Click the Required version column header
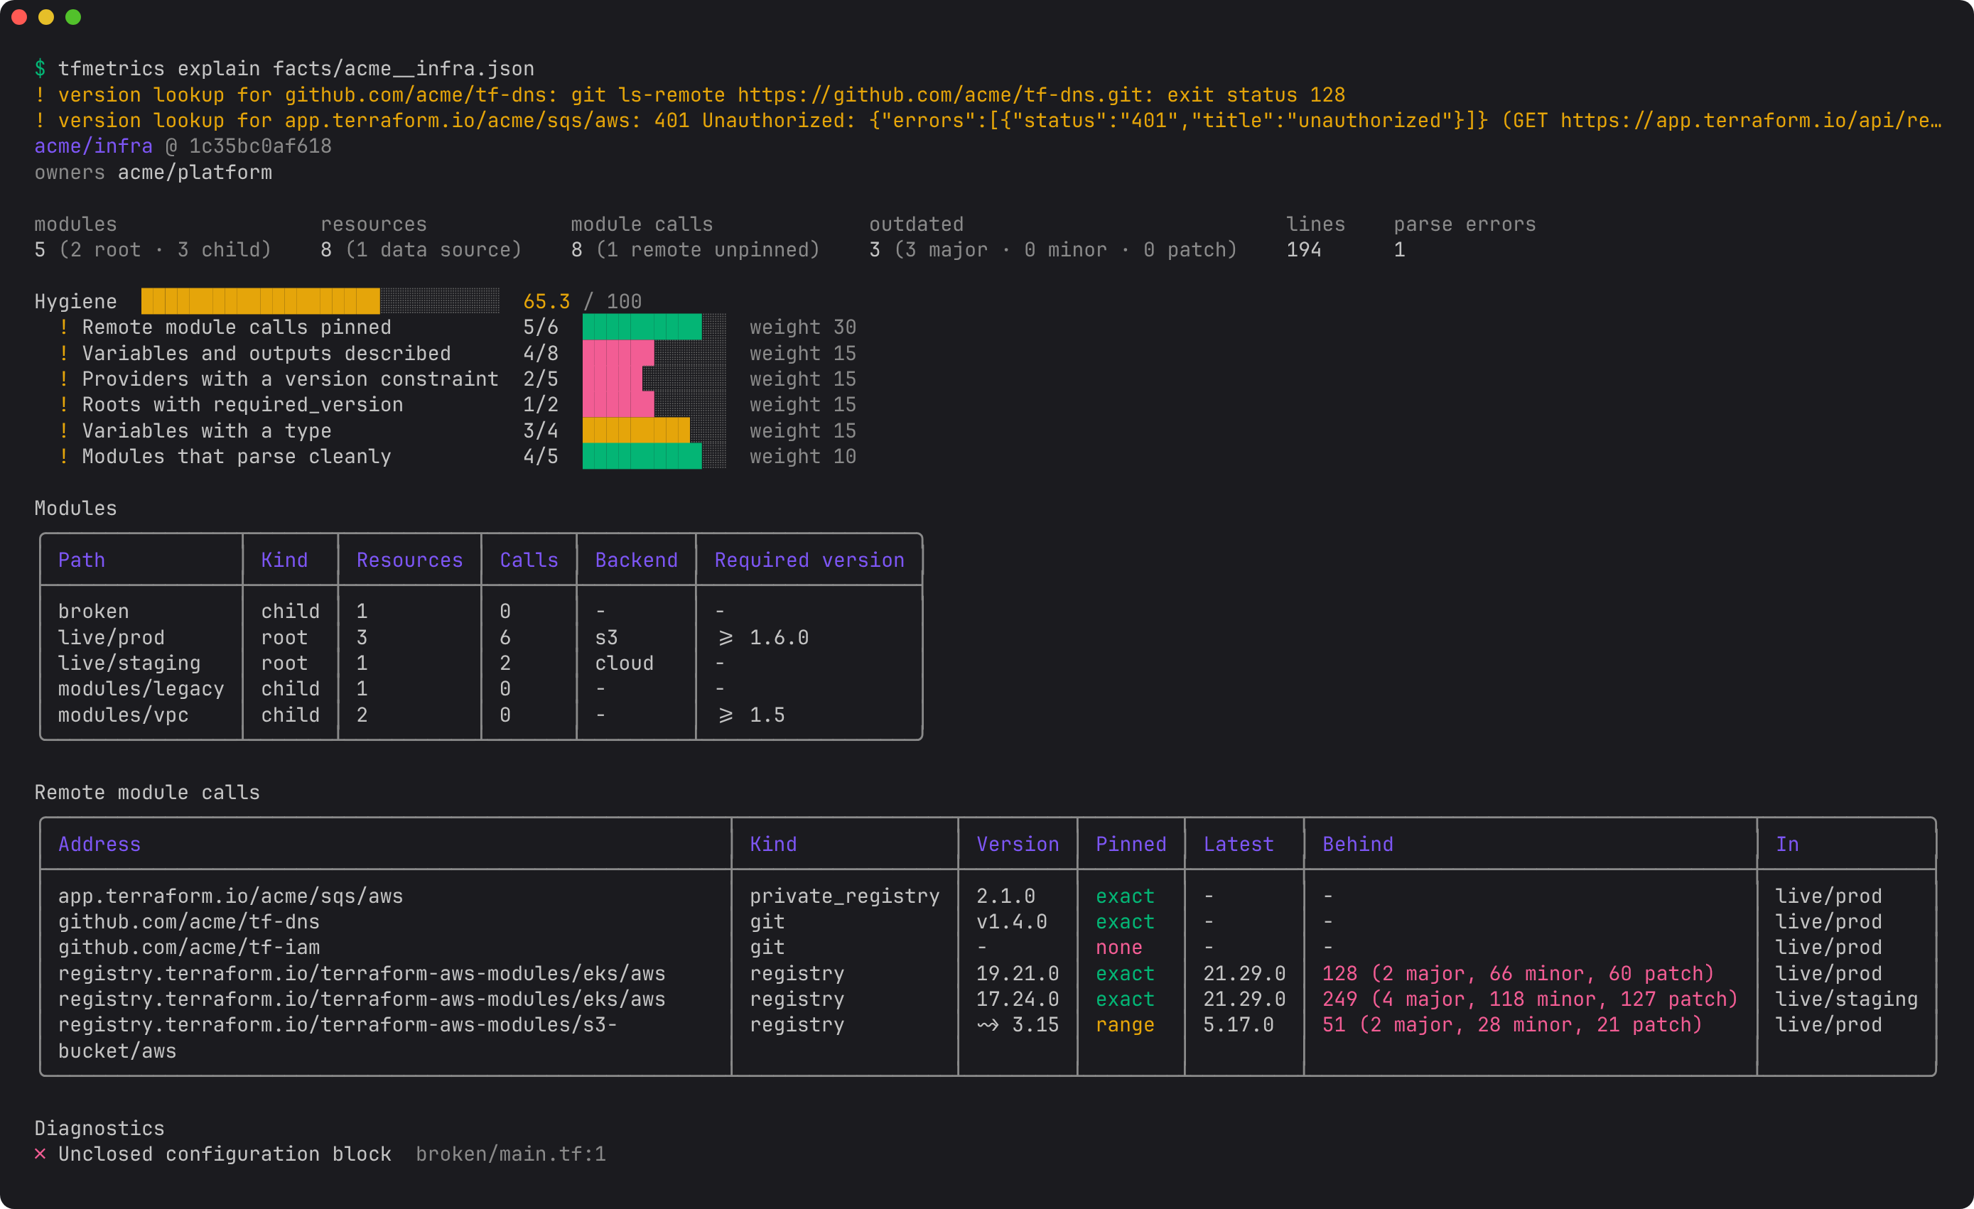 click(x=809, y=560)
